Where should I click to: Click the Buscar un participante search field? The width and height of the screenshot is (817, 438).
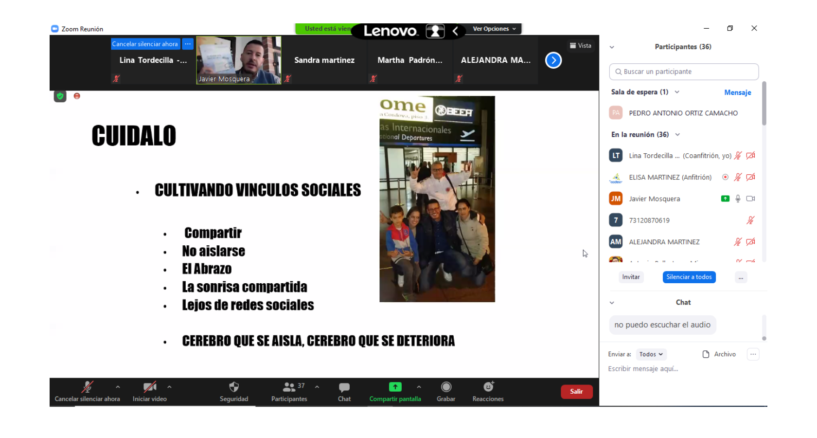(684, 72)
